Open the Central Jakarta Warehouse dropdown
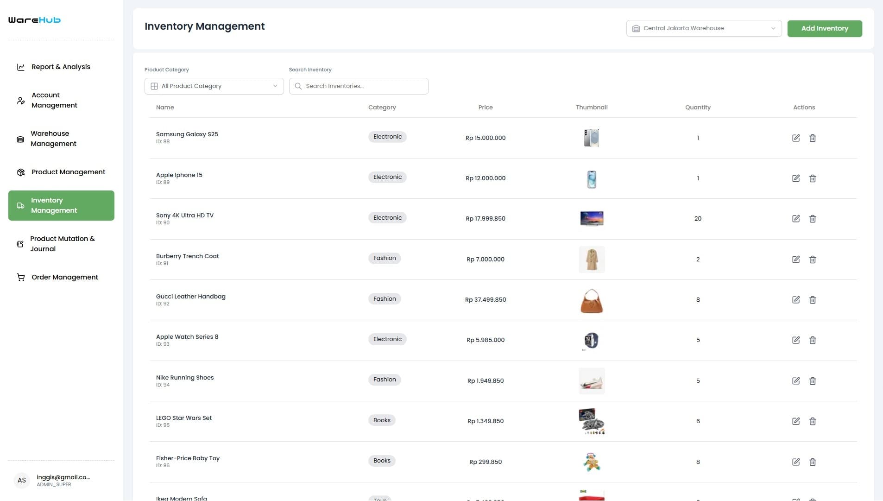883x501 pixels. [703, 28]
